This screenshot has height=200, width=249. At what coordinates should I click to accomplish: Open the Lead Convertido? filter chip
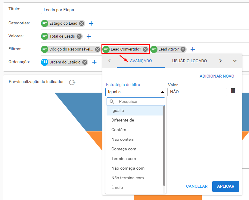pyautogui.click(x=126, y=49)
